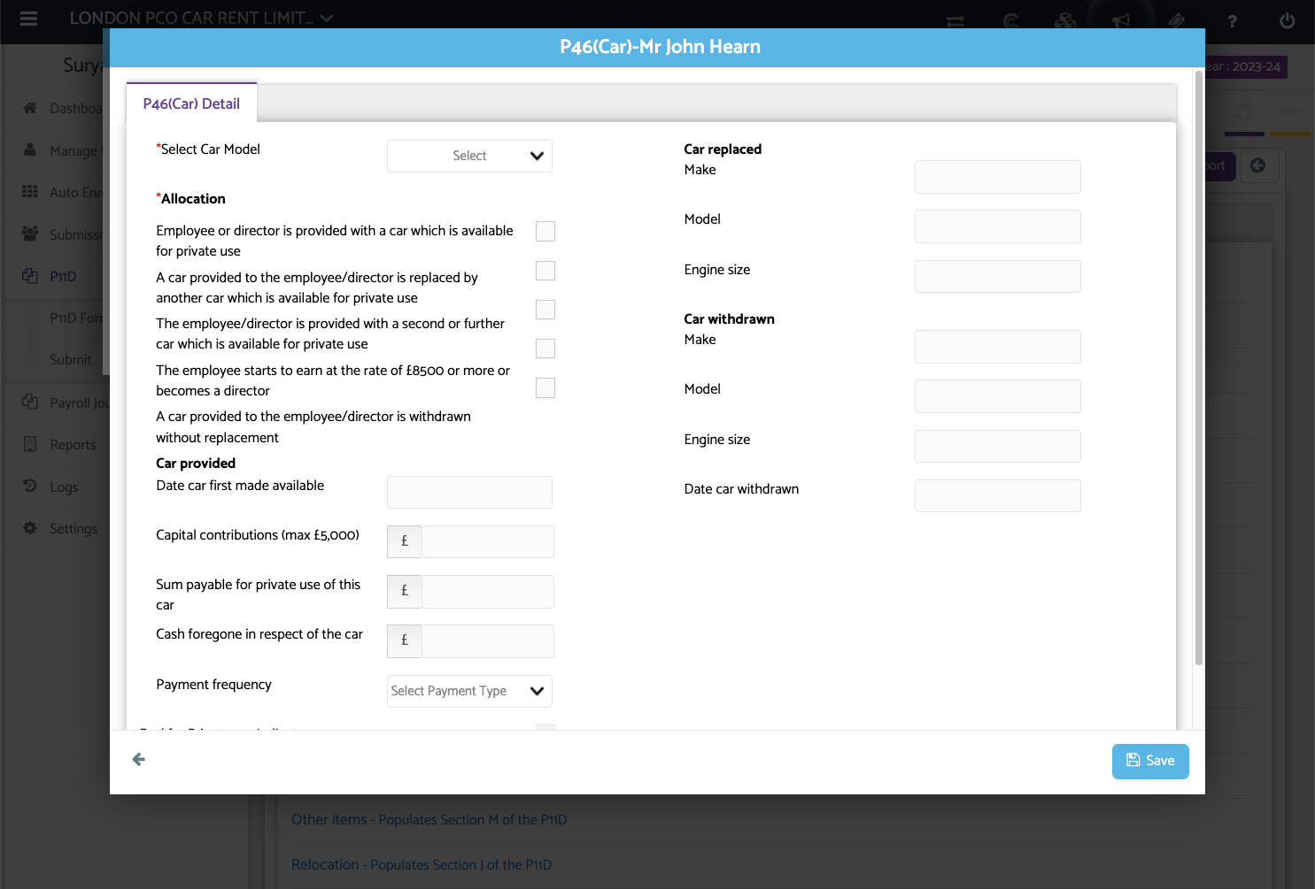Click the "Payment frequency" label
This screenshot has width=1315, height=889.
[213, 685]
